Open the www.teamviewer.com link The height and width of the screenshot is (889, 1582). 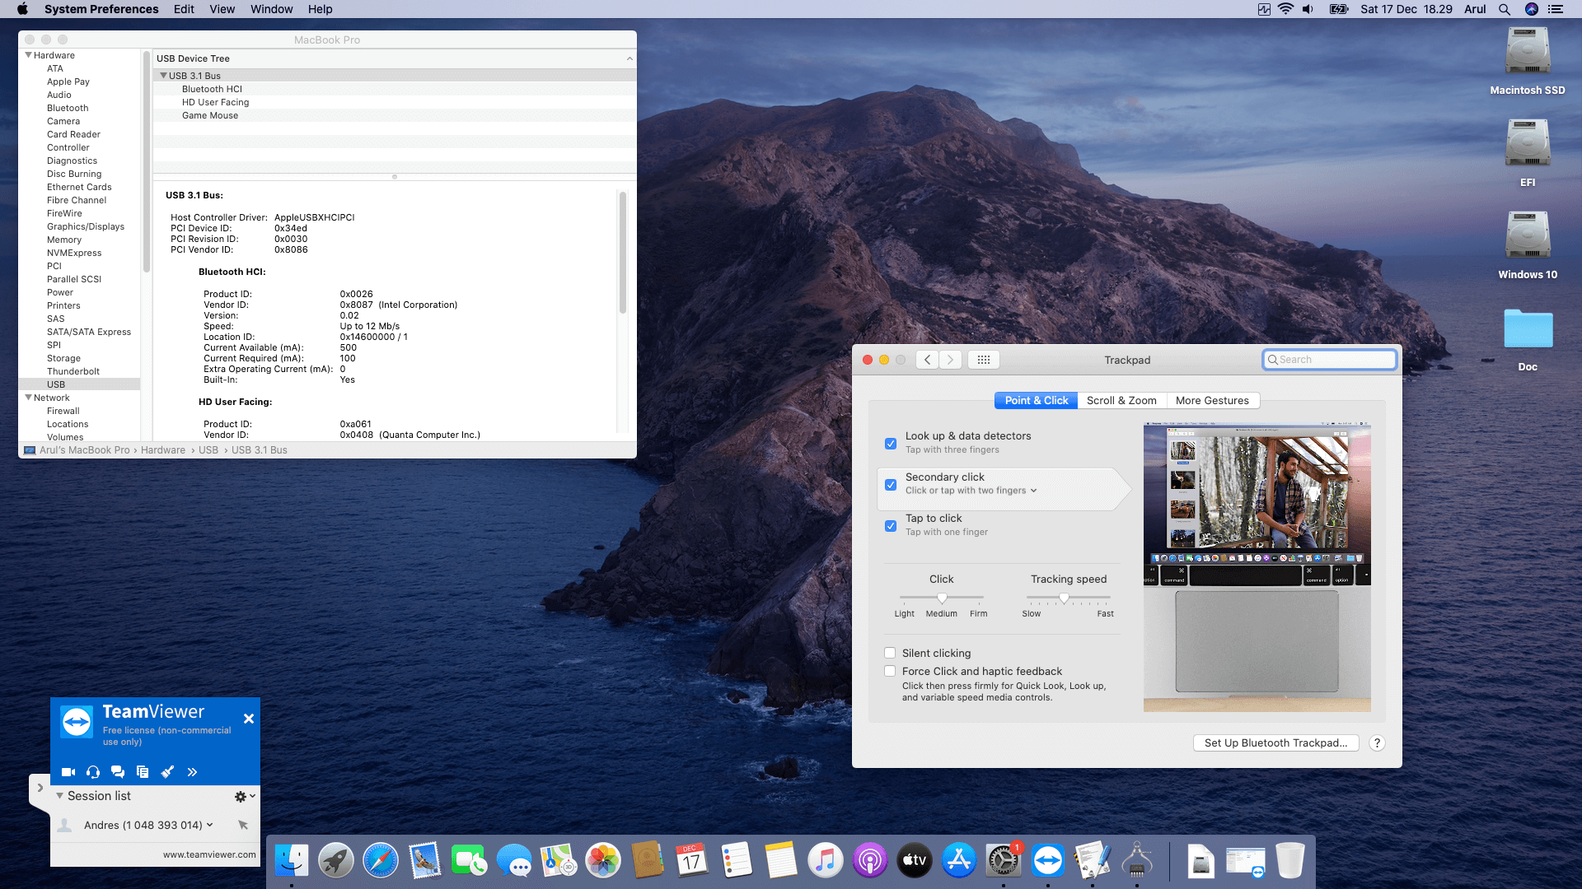tap(209, 854)
